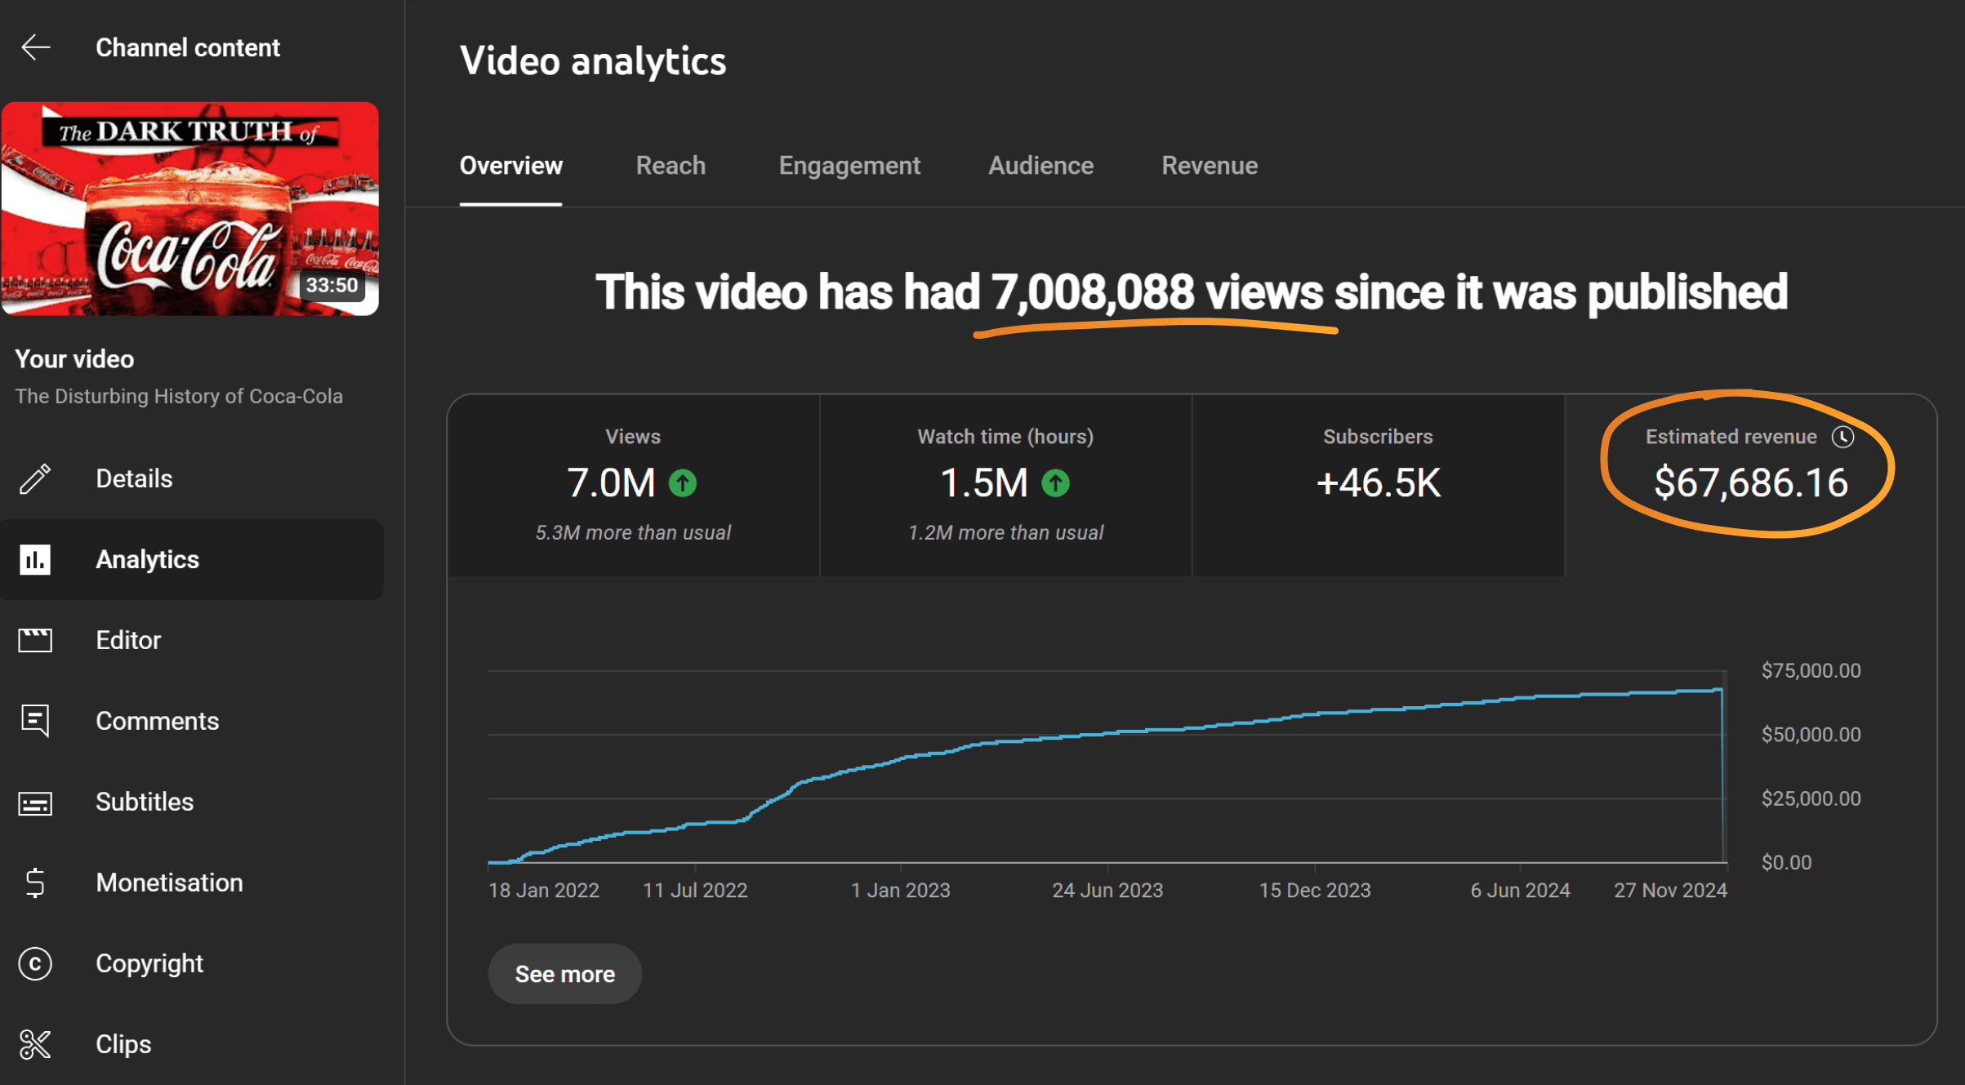
Task: Click the Coca-Cola video thumbnail
Action: [x=190, y=209]
